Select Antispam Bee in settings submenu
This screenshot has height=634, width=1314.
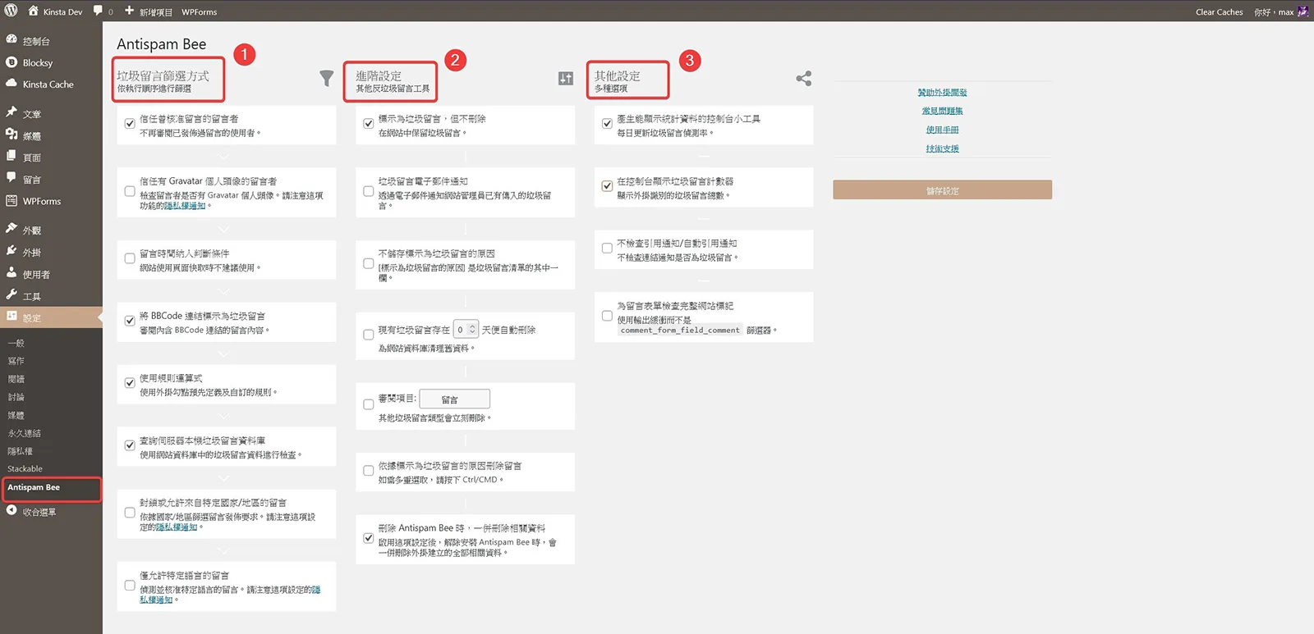(x=34, y=487)
